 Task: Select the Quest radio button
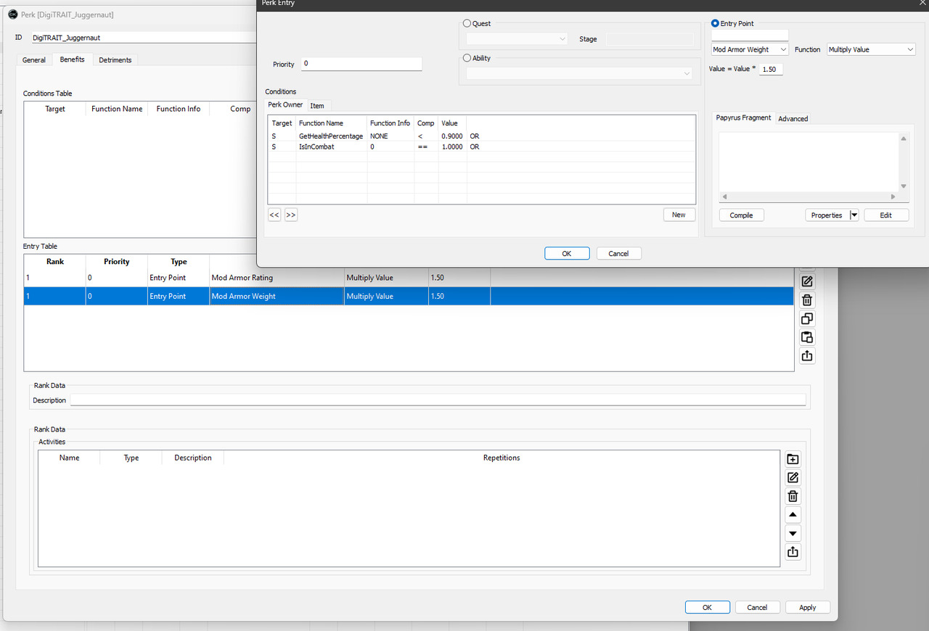(467, 23)
